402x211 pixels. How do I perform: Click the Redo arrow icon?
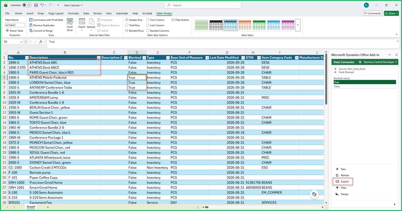[x=50, y=5]
